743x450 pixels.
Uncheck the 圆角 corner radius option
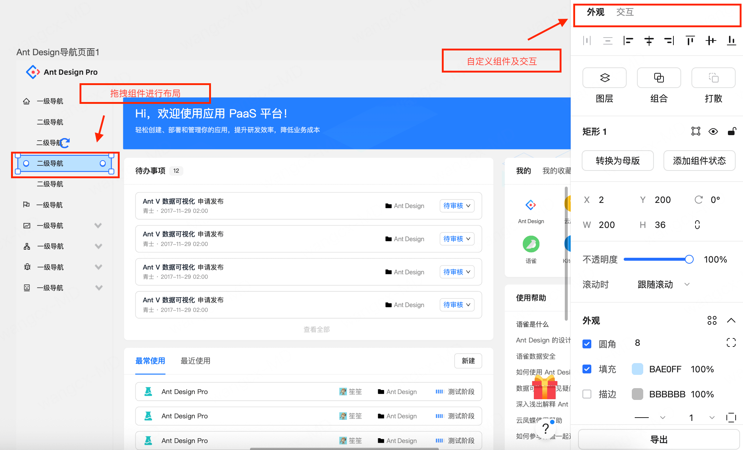(x=587, y=344)
